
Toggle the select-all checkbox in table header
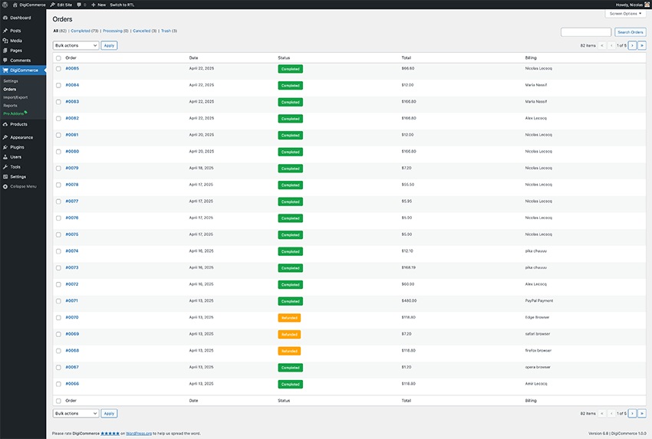[x=58, y=58]
